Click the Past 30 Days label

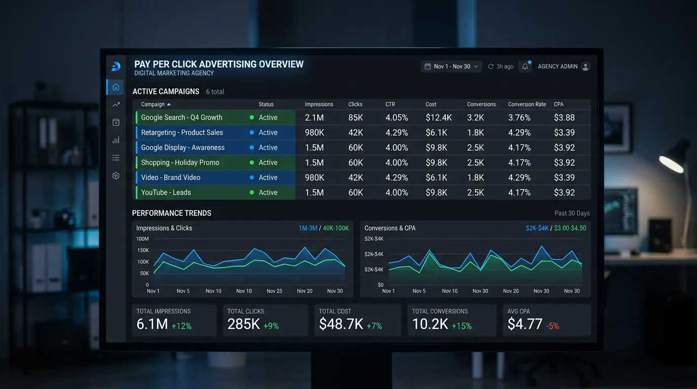[572, 213]
